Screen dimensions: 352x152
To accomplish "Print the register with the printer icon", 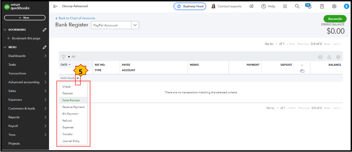I will 320,57.
